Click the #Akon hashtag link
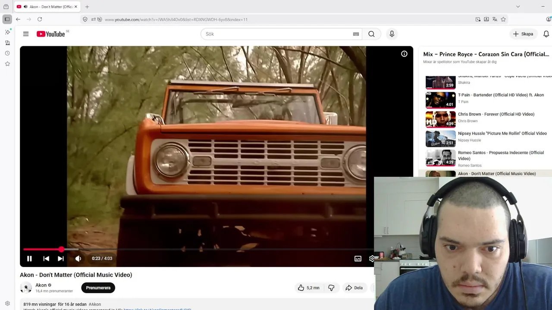This screenshot has height=310, width=552. click(95, 304)
